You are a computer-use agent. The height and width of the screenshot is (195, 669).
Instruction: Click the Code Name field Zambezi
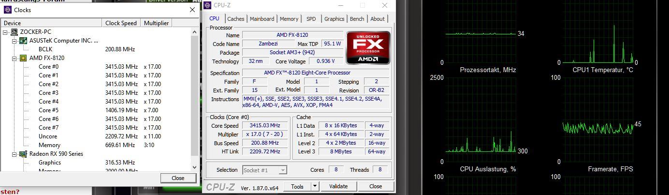click(x=268, y=44)
